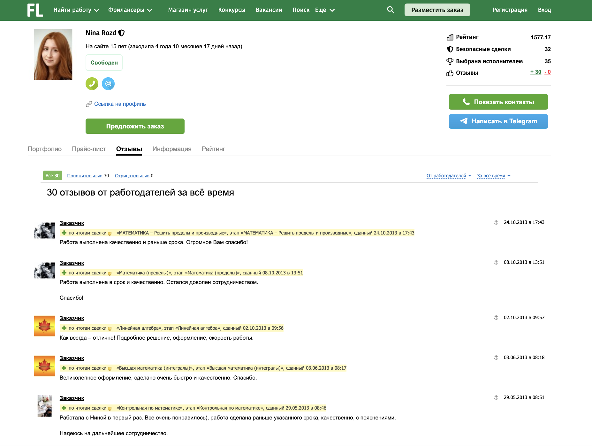Open Конкурсы in top navigation
Viewport: 592px width, 446px height.
(232, 10)
